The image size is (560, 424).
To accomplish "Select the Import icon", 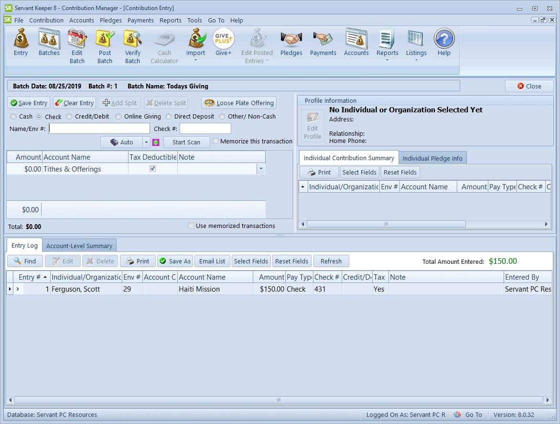I will coord(195,43).
